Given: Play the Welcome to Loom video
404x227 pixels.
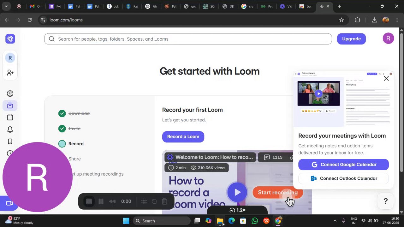Looking at the screenshot, I should [237, 192].
